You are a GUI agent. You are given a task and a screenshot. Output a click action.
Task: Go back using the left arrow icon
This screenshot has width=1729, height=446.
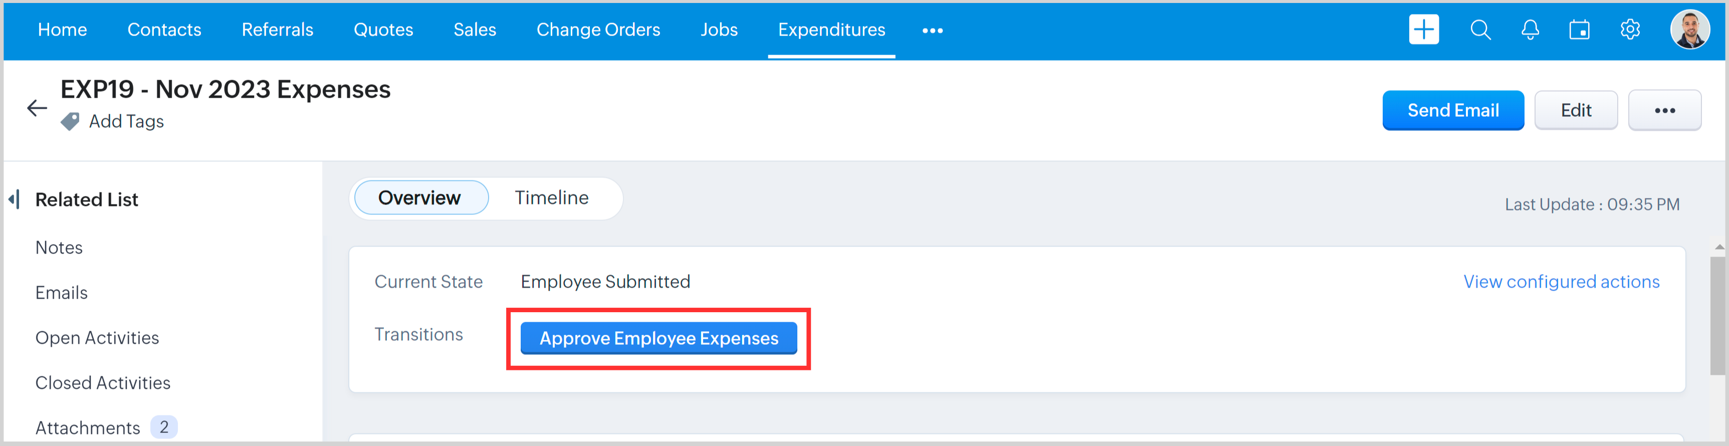[x=37, y=108]
